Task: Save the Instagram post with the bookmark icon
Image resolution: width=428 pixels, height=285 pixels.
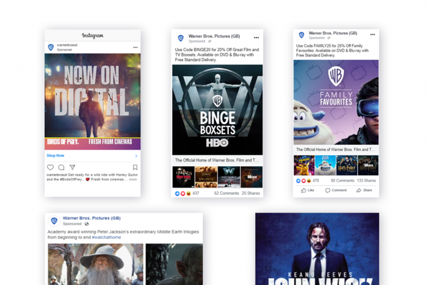Action: click(x=135, y=167)
